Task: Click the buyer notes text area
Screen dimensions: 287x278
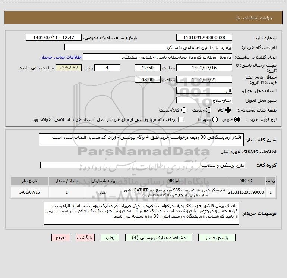Action: (x=141, y=213)
